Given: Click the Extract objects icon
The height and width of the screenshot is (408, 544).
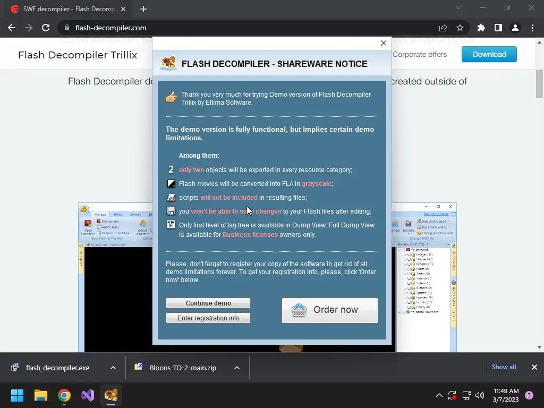Looking at the screenshot, I should (142, 224).
